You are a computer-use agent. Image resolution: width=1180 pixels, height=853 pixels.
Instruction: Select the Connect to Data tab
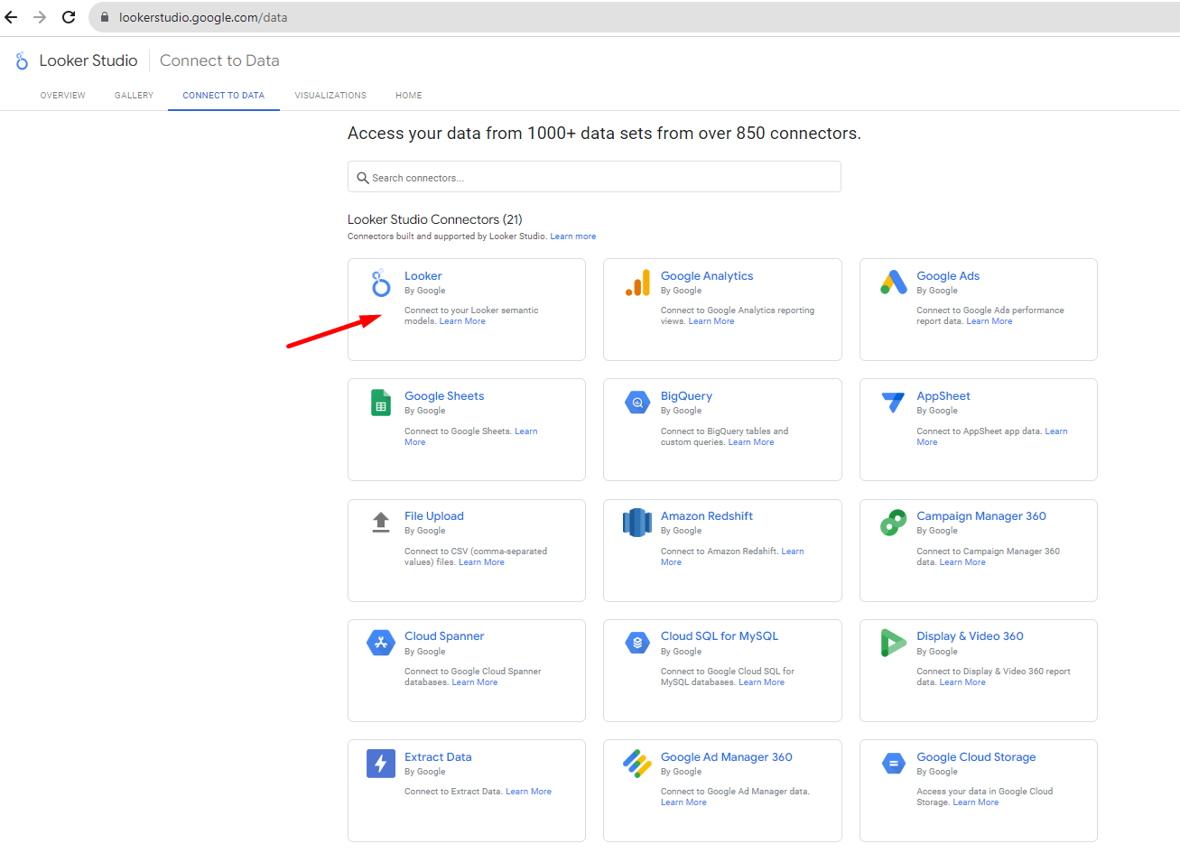[224, 95]
